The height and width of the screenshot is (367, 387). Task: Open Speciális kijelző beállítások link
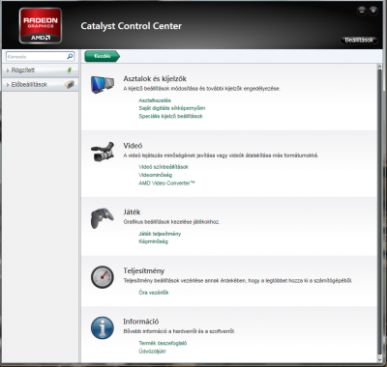(x=170, y=116)
